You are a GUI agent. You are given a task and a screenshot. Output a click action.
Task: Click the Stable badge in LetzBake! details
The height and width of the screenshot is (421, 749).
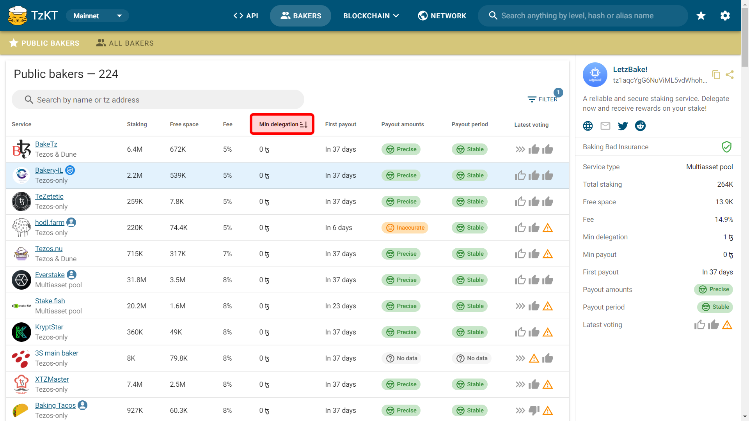pos(715,307)
